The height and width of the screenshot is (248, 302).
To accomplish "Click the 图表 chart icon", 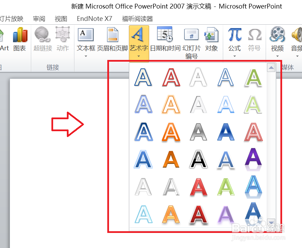I will [x=20, y=35].
